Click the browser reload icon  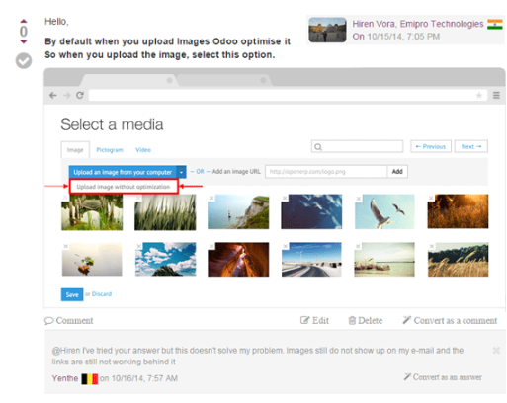click(x=80, y=96)
